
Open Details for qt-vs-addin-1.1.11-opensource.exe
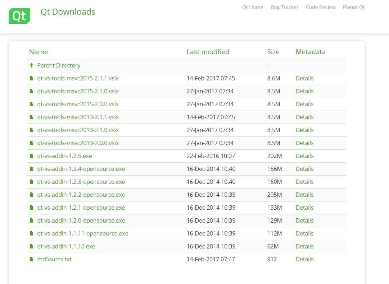pyautogui.click(x=305, y=233)
